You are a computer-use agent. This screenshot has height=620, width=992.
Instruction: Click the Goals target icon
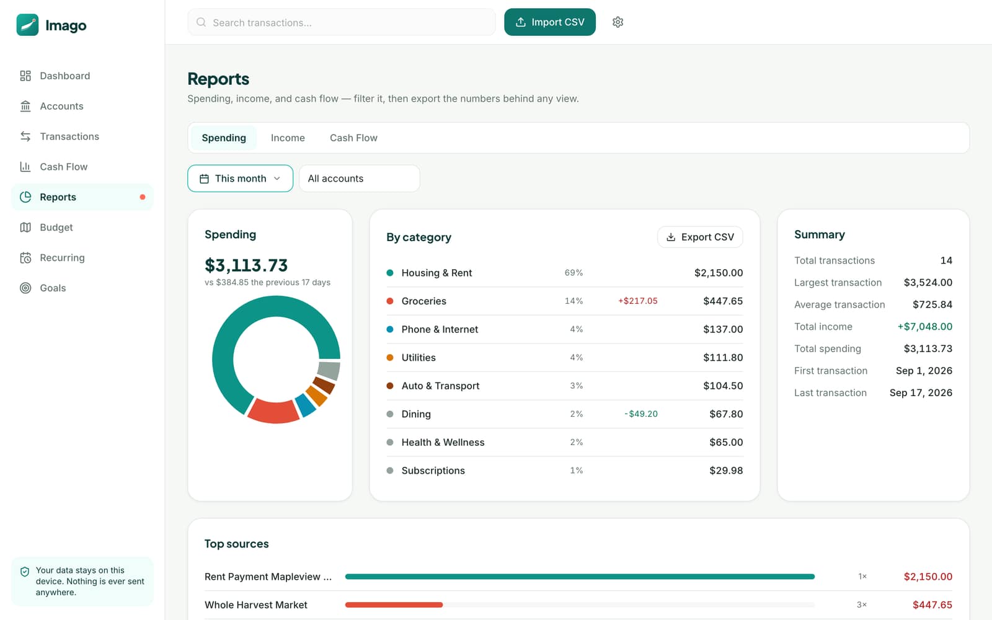(25, 288)
